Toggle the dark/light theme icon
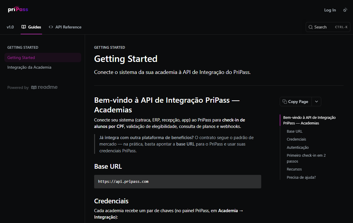Screen dimensions: 353x223 [345, 10]
